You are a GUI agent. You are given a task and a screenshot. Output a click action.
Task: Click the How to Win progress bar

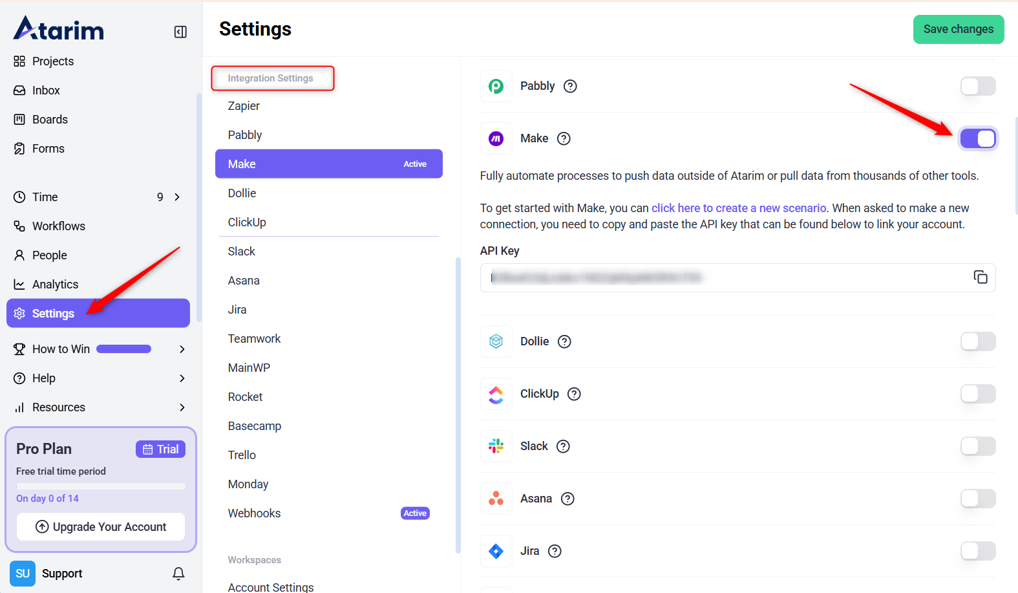tap(123, 349)
